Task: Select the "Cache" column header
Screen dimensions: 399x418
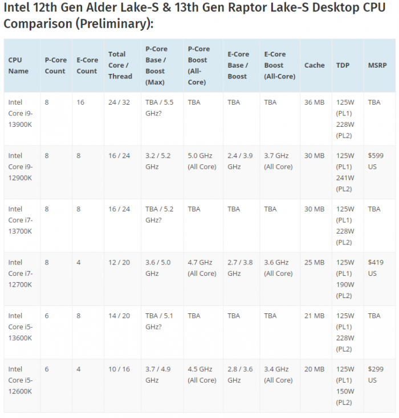Action: coord(314,65)
